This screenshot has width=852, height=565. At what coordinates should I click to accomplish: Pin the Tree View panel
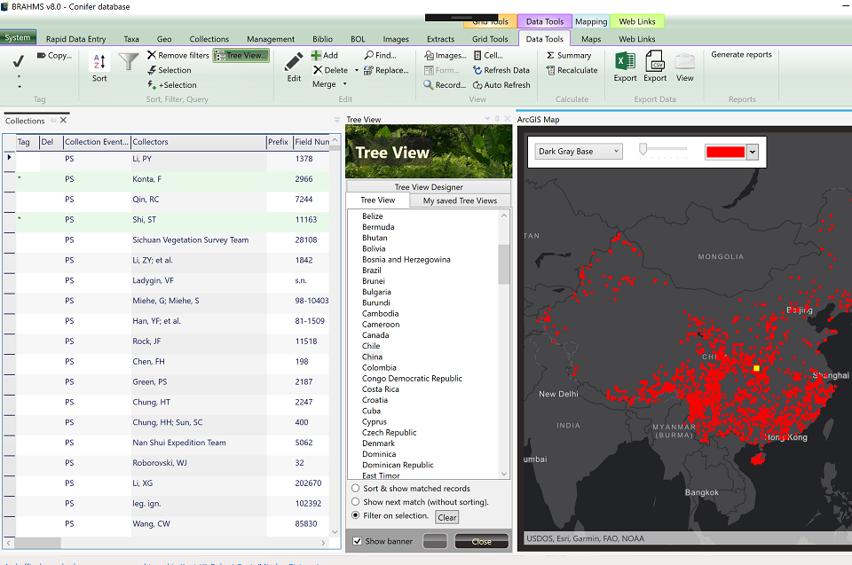497,119
